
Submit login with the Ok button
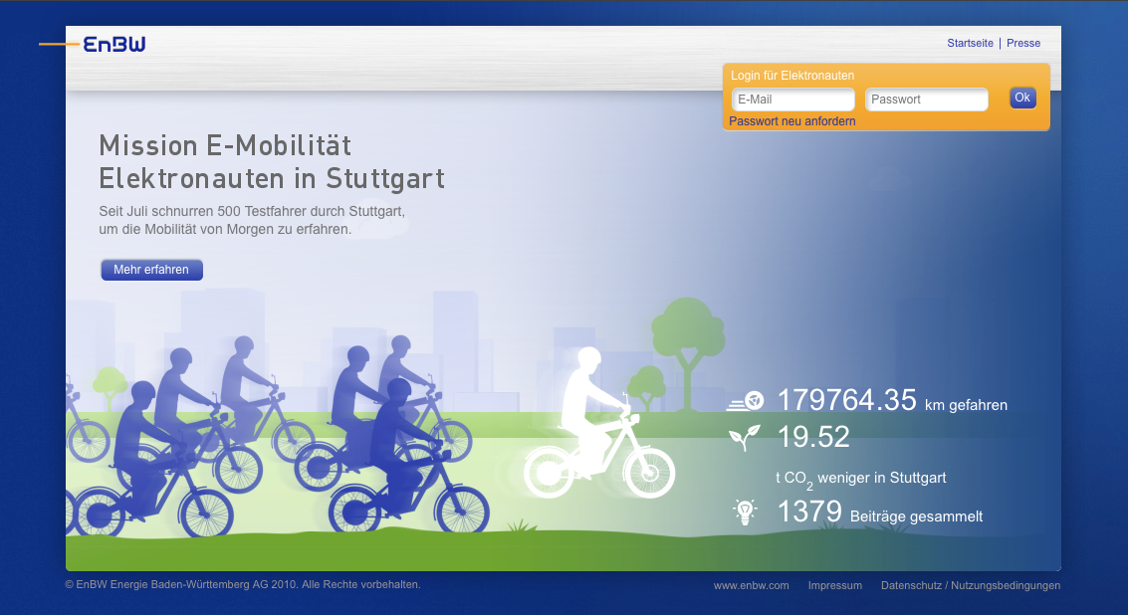(x=1022, y=98)
